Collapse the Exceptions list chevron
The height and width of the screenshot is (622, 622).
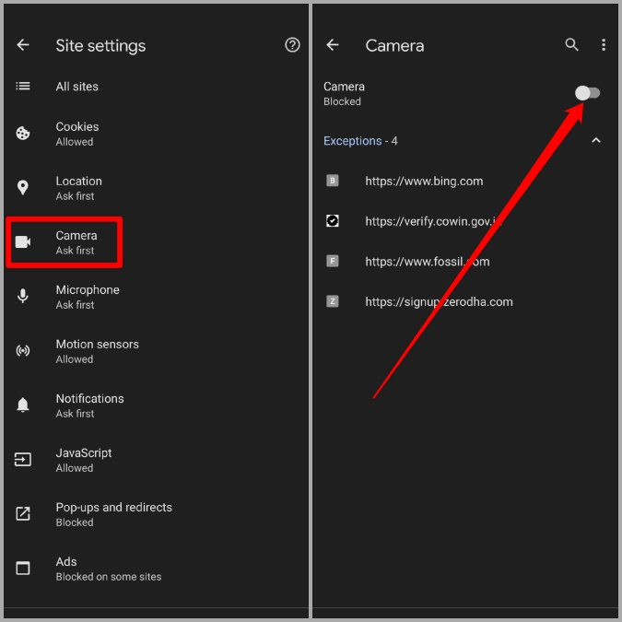coord(596,140)
